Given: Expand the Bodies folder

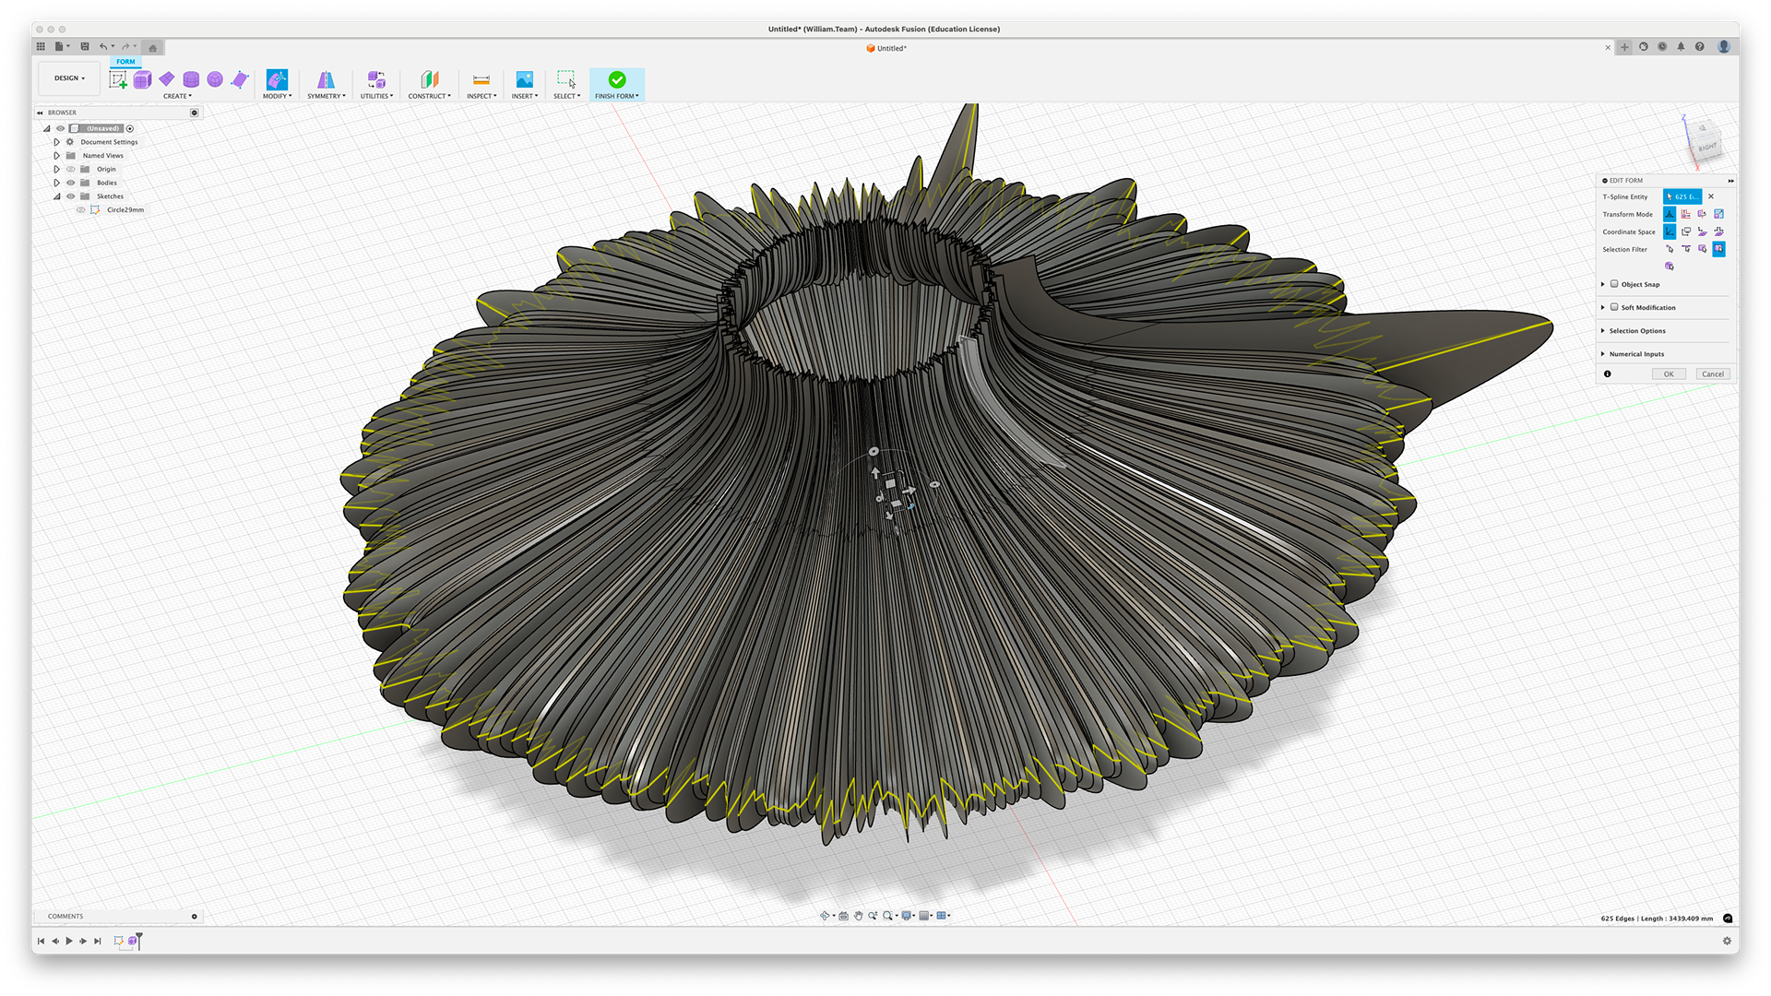Looking at the screenshot, I should [57, 183].
